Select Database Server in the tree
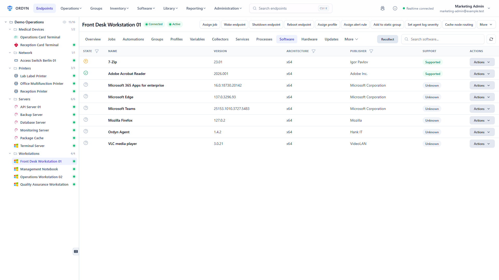This screenshot has height=280, width=499. tap(44, 122)
